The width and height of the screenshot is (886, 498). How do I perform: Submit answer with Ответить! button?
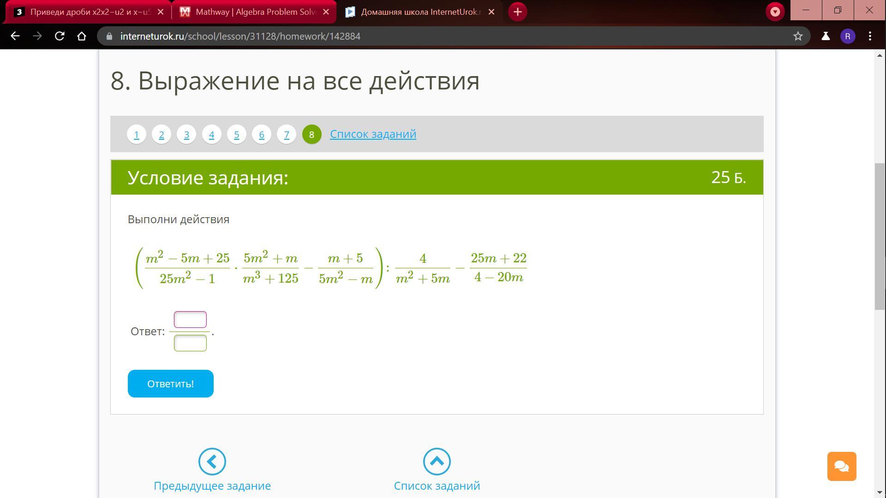(x=170, y=384)
